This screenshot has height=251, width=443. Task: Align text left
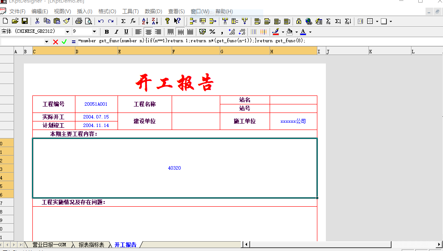(138, 32)
